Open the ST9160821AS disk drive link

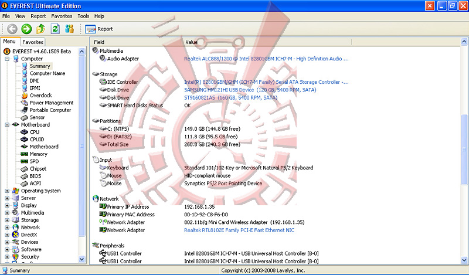point(230,97)
